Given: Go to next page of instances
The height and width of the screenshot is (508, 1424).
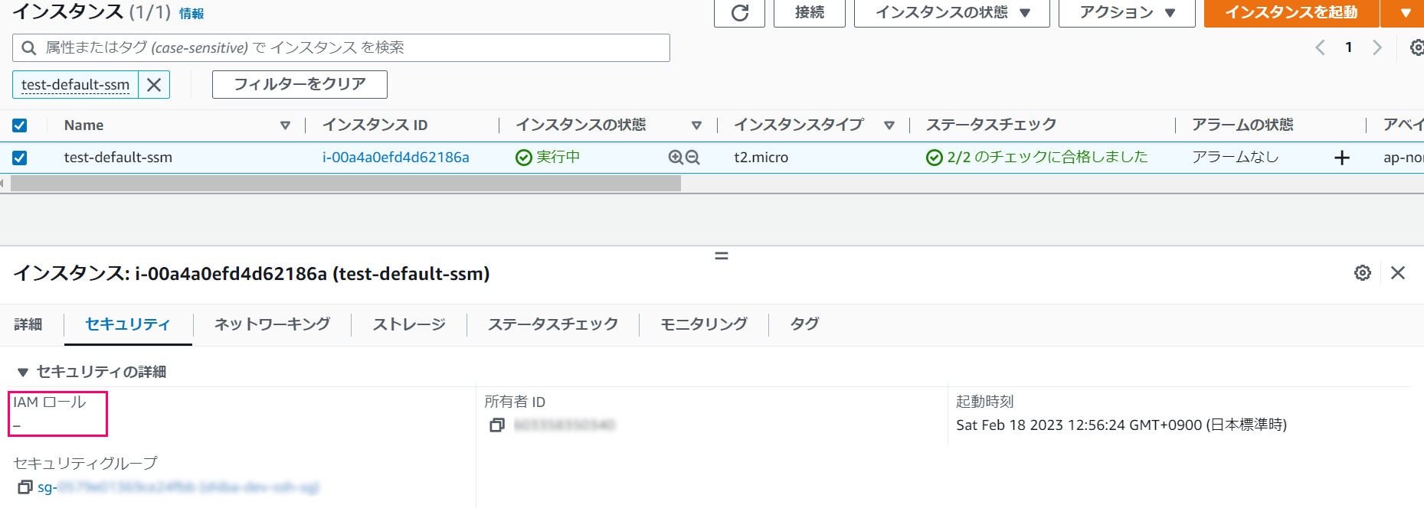Looking at the screenshot, I should point(1377,47).
